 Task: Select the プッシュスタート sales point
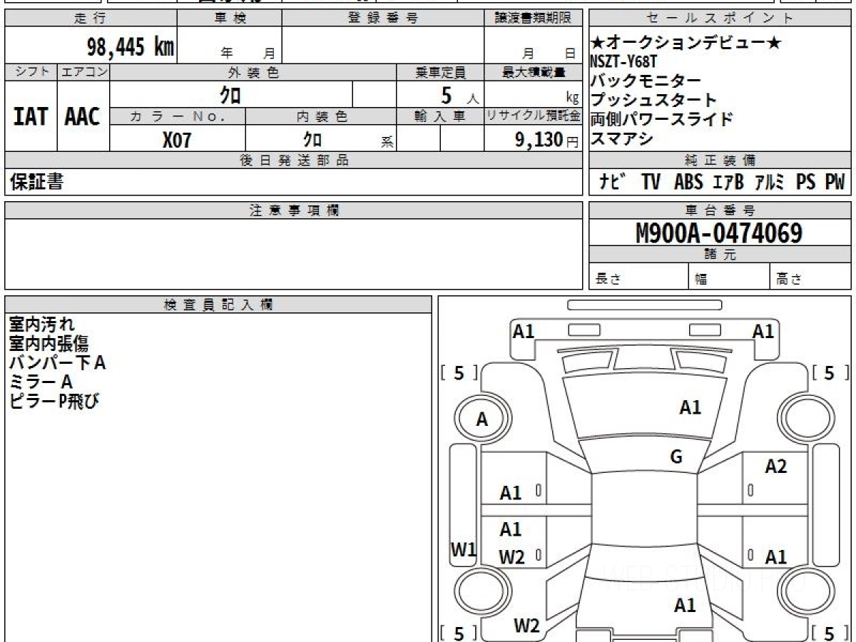(653, 100)
